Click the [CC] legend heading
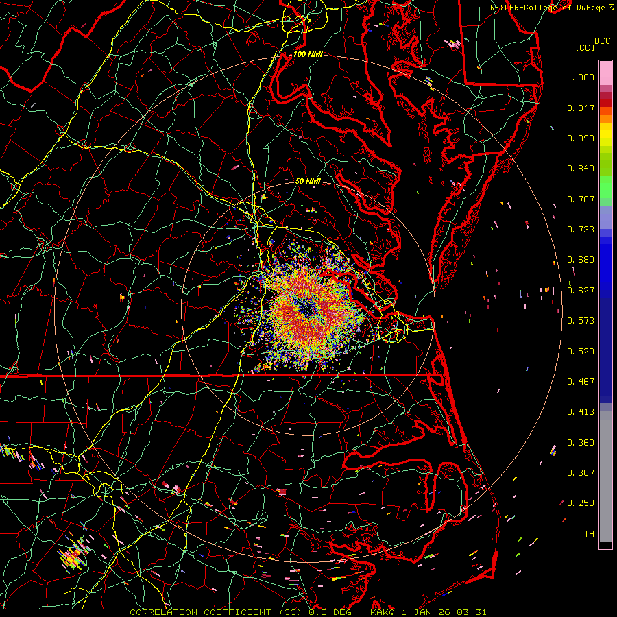Image resolution: width=617 pixels, height=617 pixels. 585,47
